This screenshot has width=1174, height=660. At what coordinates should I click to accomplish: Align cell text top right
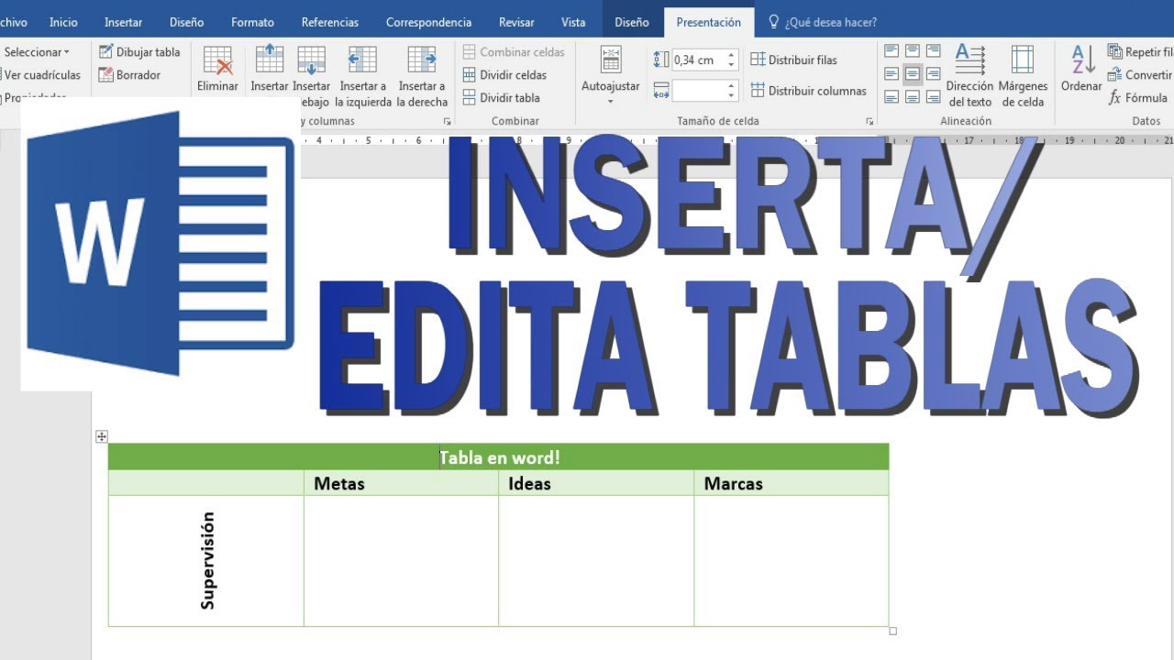[x=933, y=51]
